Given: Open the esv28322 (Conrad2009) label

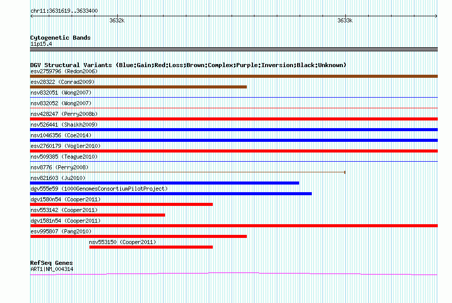Looking at the screenshot, I should (x=62, y=82).
